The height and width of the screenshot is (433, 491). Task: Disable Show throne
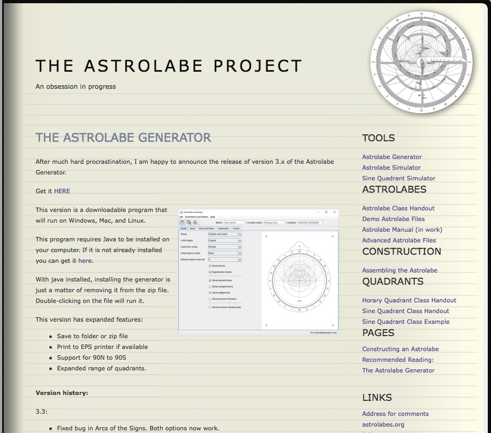click(x=210, y=265)
